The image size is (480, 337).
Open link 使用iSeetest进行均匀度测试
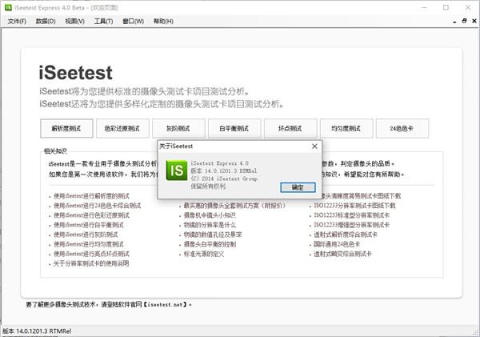[x=89, y=244]
